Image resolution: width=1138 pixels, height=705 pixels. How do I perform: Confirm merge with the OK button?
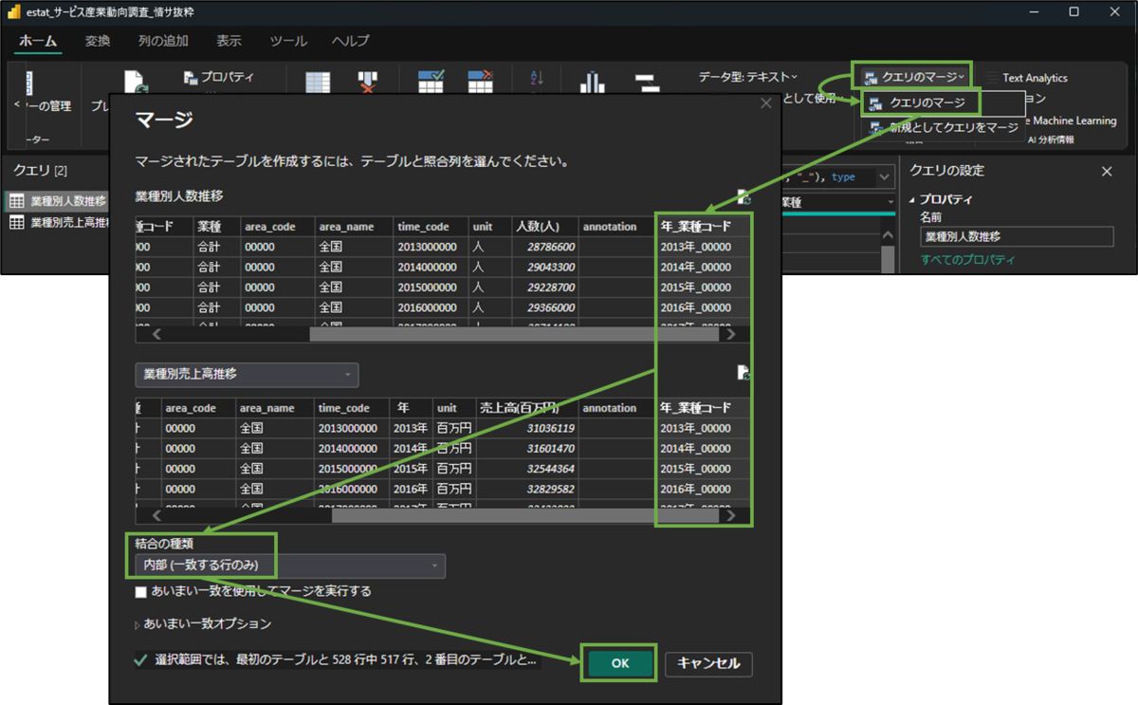tap(619, 663)
